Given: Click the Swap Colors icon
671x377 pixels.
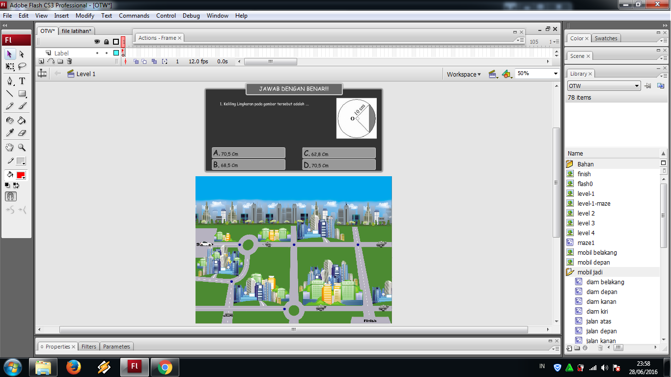Looking at the screenshot, I should coord(16,185).
